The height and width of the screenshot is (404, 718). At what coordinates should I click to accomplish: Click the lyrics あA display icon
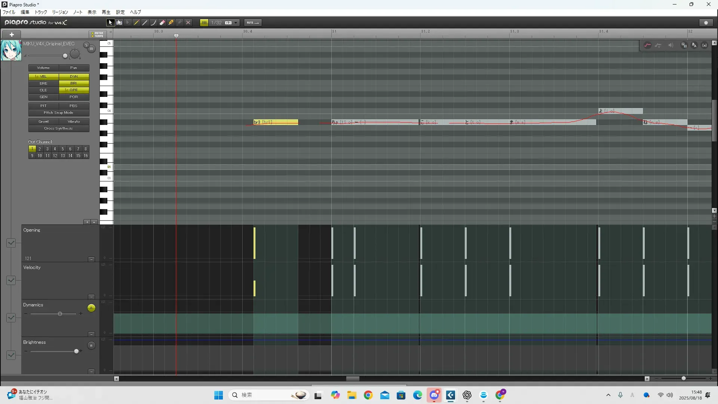point(694,45)
